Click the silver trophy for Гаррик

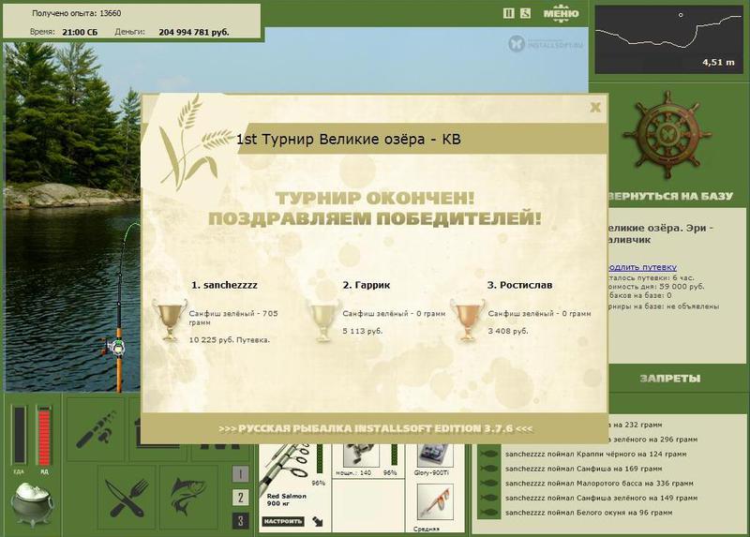pyautogui.click(x=323, y=320)
